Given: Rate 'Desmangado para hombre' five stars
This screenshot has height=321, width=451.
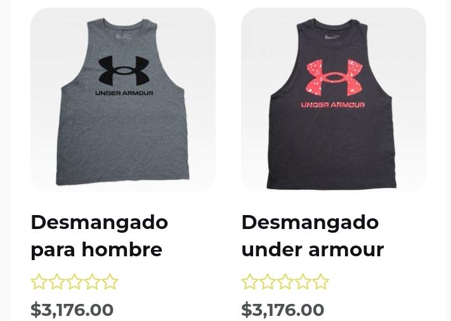Looking at the screenshot, I should point(110,282).
